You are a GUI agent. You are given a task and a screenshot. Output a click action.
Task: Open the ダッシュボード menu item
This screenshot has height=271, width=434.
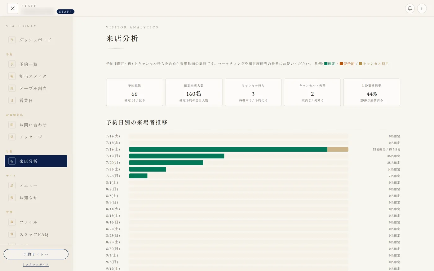coord(36,40)
